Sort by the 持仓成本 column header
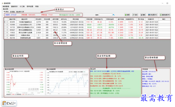 (39, 19)
